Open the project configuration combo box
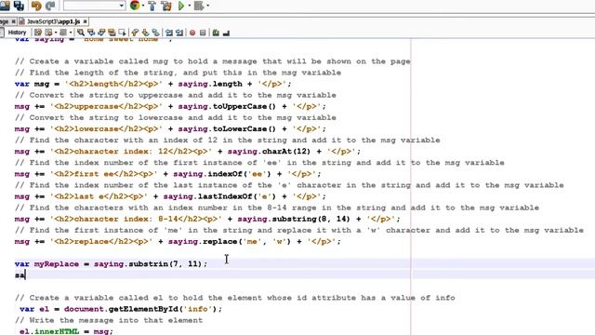595x335 pixels. click(x=94, y=6)
